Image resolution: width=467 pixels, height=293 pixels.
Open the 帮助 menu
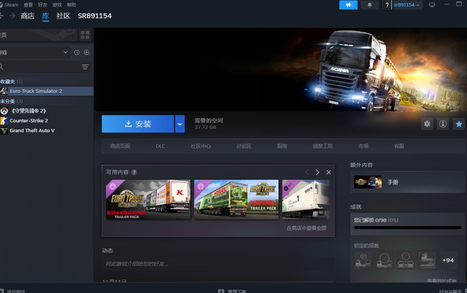[71, 5]
